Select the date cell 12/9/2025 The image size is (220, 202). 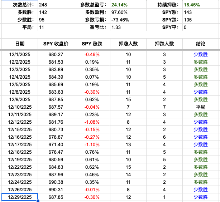[x=20, y=99]
